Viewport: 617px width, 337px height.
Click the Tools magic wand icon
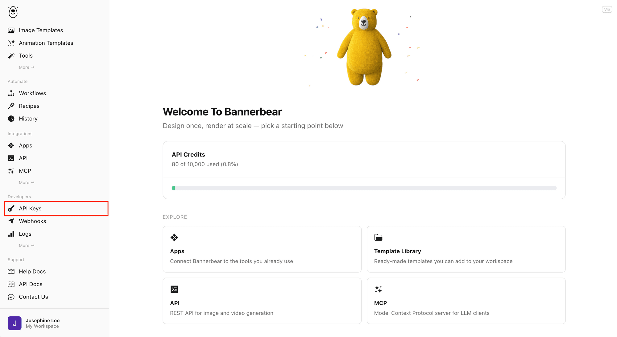tap(11, 55)
